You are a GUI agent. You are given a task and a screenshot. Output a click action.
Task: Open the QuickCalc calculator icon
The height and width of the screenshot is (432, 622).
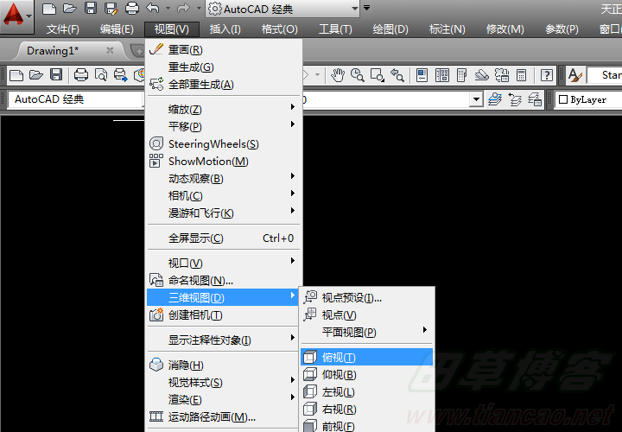[521, 75]
